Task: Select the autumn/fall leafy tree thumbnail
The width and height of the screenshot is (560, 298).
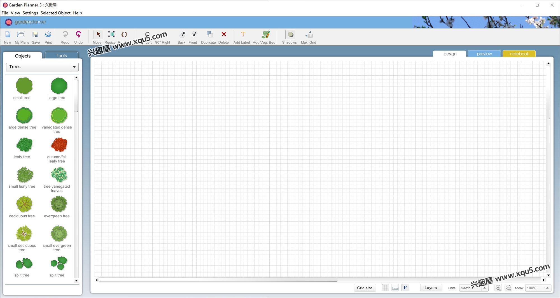Action: pyautogui.click(x=59, y=145)
